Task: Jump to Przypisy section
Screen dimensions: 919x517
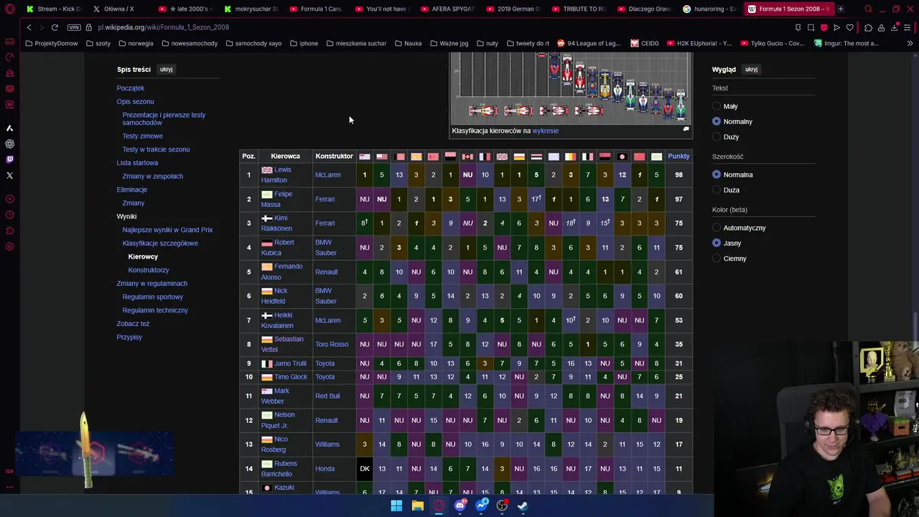Action: 129,337
